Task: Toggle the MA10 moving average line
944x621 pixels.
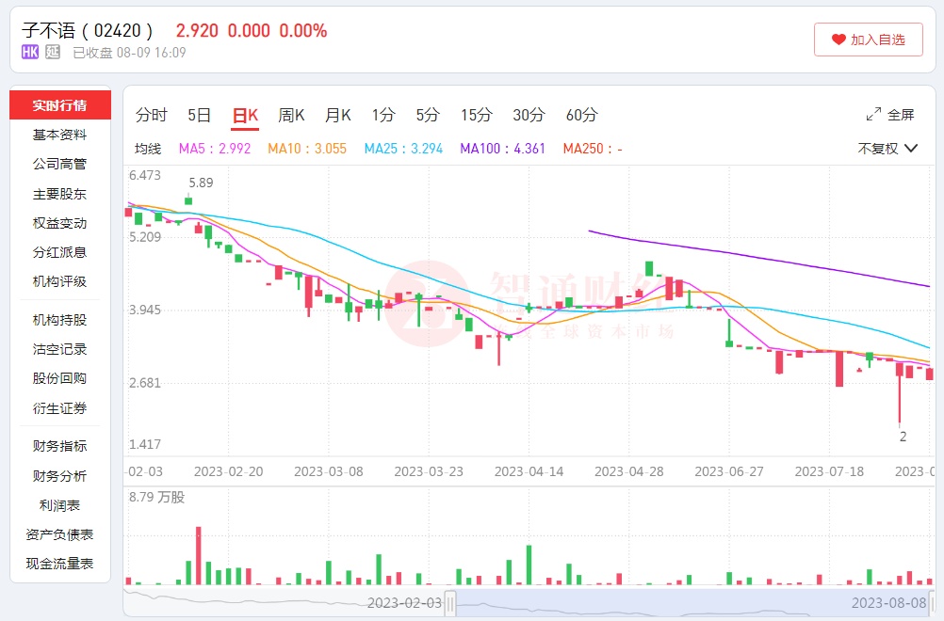Action: point(307,149)
